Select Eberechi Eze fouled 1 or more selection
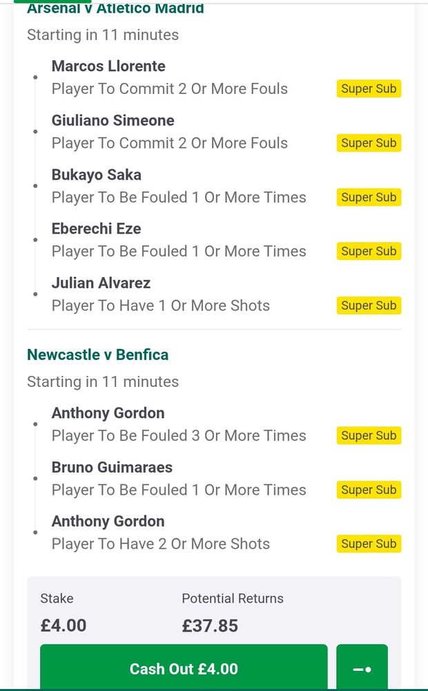 click(178, 252)
